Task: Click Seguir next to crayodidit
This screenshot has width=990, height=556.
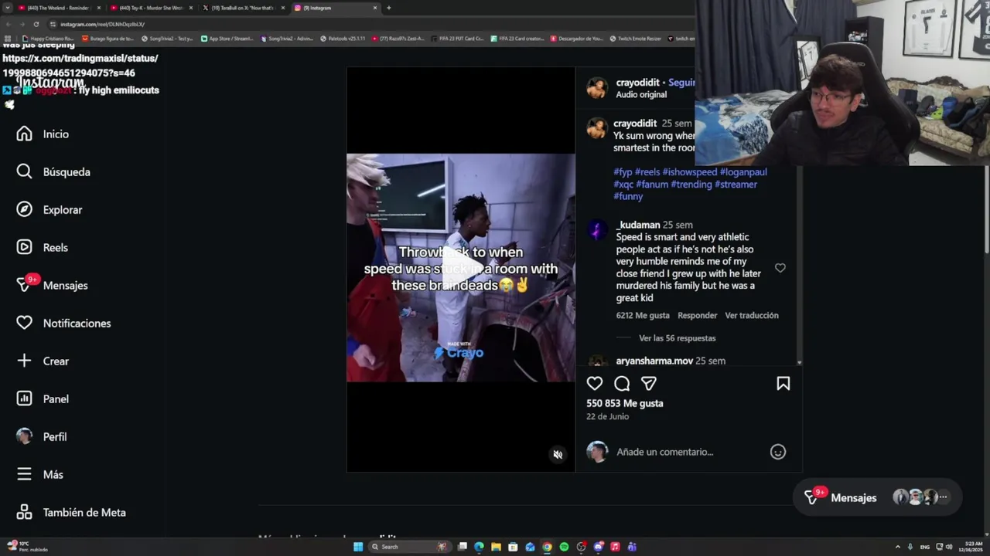Action: (681, 82)
